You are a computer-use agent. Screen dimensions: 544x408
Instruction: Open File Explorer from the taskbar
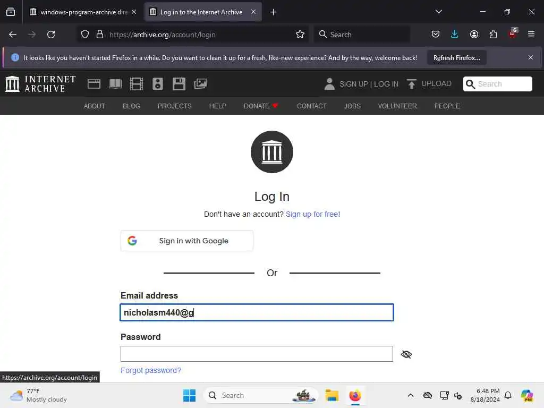[331, 395]
